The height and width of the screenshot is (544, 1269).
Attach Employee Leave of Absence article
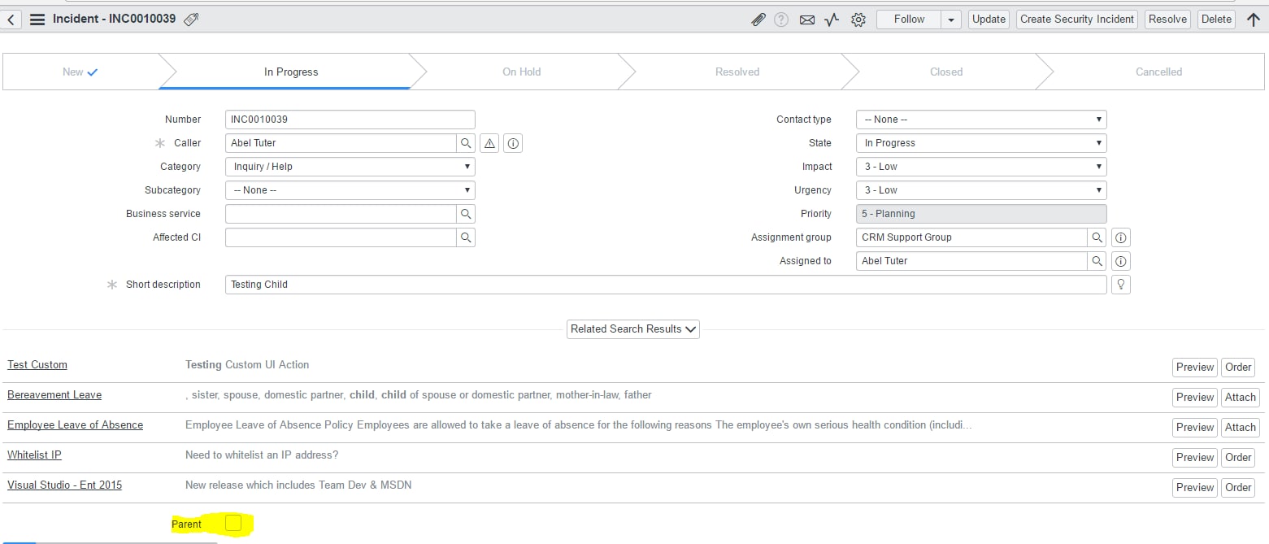coord(1240,428)
